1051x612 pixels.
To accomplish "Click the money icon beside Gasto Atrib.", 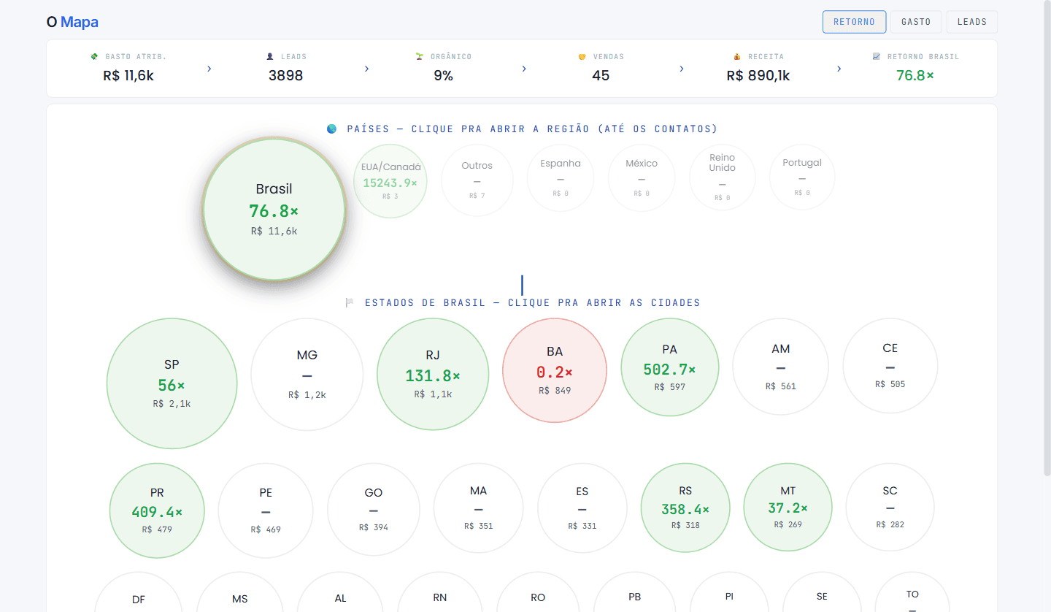I will (94, 56).
